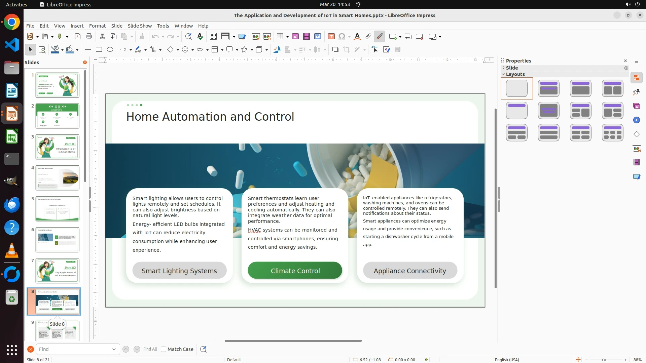The image size is (646, 363).
Task: Open the Navigator sidebar deck icon
Action: point(636,120)
